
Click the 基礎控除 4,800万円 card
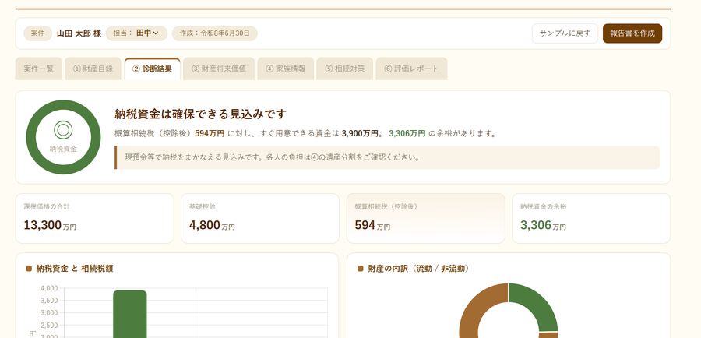pyautogui.click(x=259, y=218)
